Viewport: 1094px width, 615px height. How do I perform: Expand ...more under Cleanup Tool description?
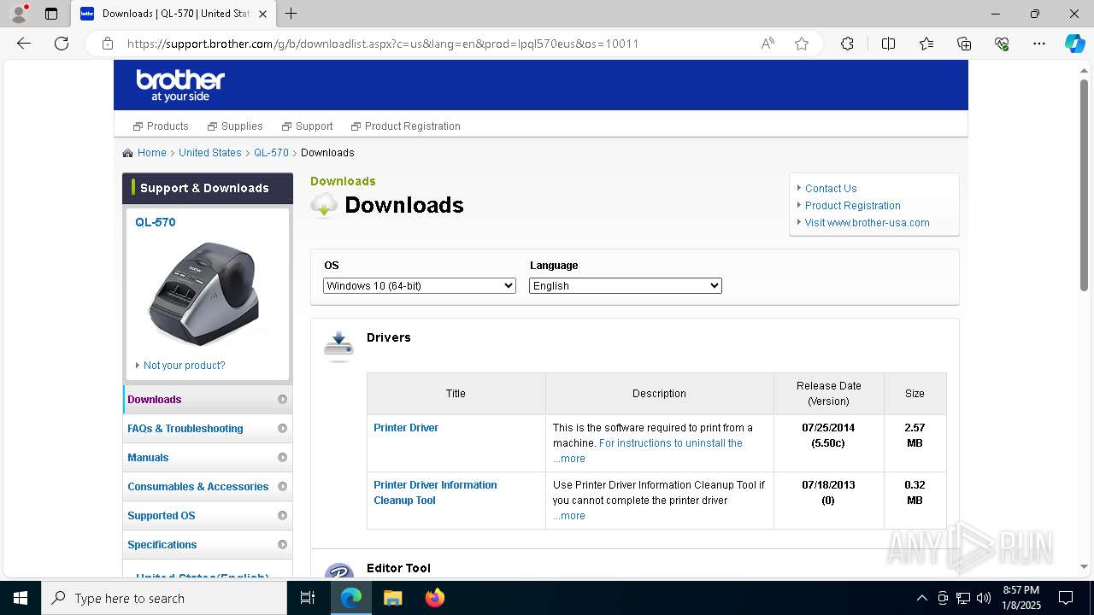[569, 516]
